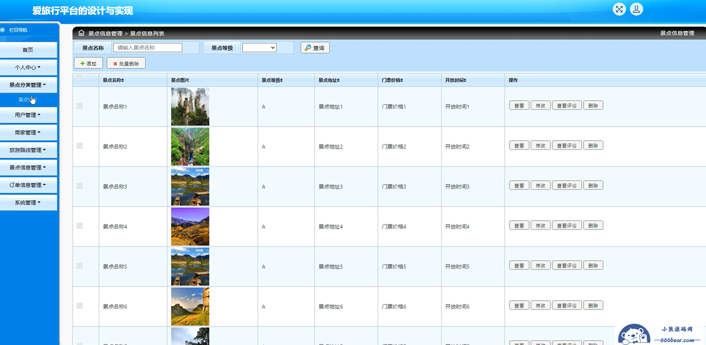706x345 pixels.
Task: Click 查看 button for 景点名称6
Action: point(519,305)
